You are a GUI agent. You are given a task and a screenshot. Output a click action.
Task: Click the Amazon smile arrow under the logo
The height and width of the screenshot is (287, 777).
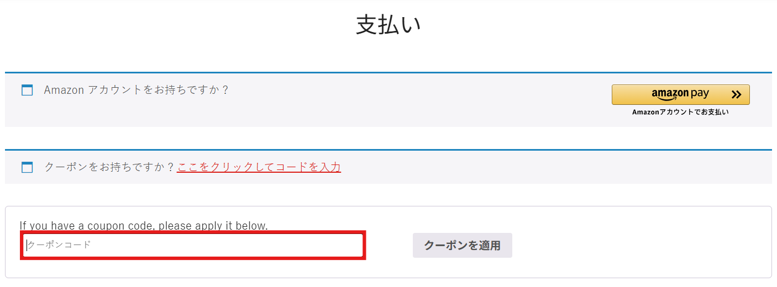pos(670,99)
